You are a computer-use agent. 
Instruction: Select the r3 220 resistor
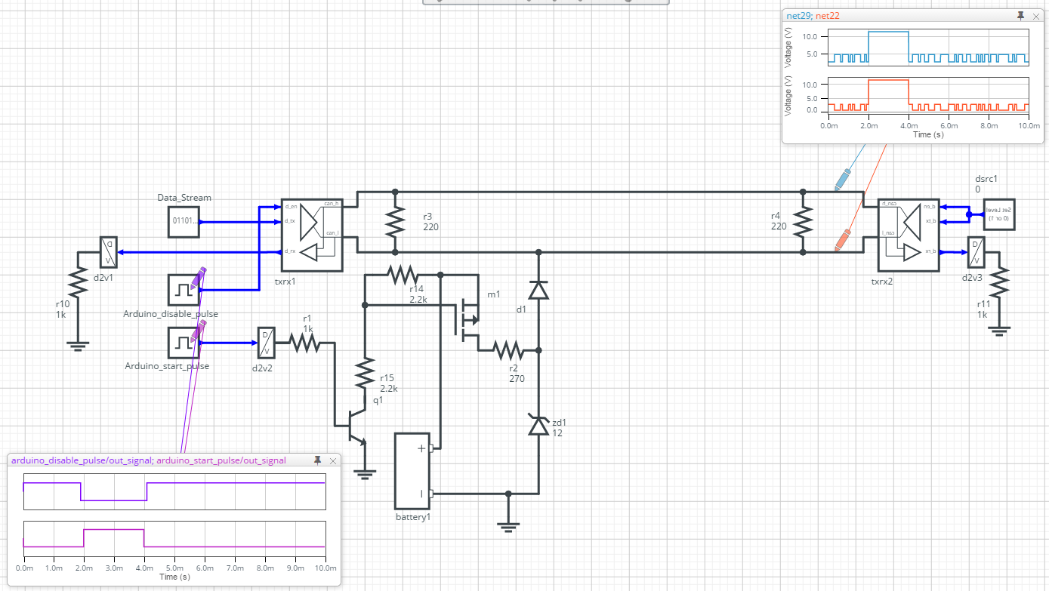(x=395, y=222)
